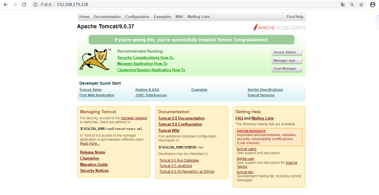Open the Tomcat 9.0 Git Repository at GitHub link
The width and height of the screenshot is (379, 195).
point(187,172)
